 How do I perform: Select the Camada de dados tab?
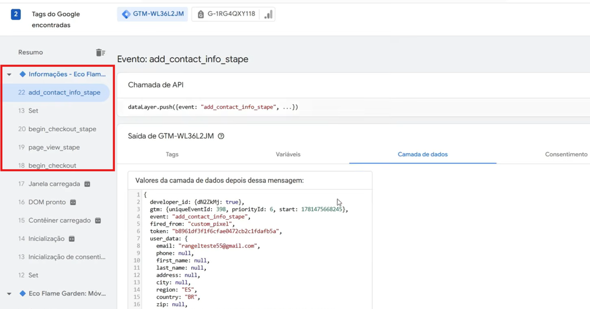pyautogui.click(x=422, y=154)
